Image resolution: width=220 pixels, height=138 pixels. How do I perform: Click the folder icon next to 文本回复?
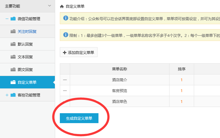coord(13,57)
